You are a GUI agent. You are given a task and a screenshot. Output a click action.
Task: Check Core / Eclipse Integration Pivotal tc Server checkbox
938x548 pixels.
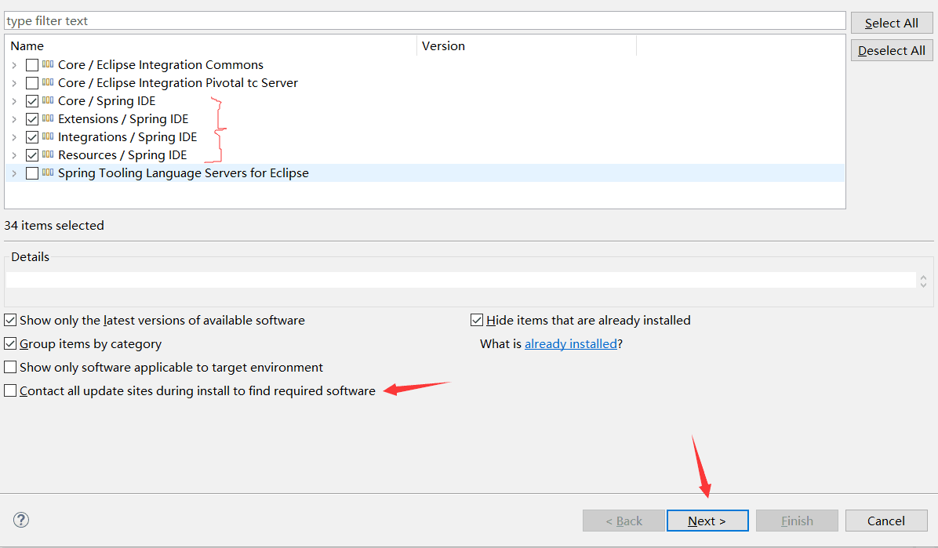(32, 82)
